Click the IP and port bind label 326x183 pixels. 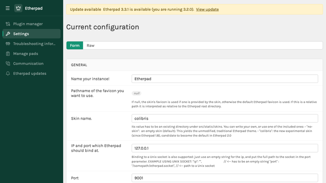(96, 148)
